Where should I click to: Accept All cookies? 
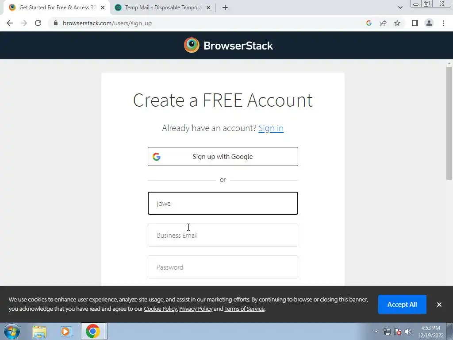(402, 305)
